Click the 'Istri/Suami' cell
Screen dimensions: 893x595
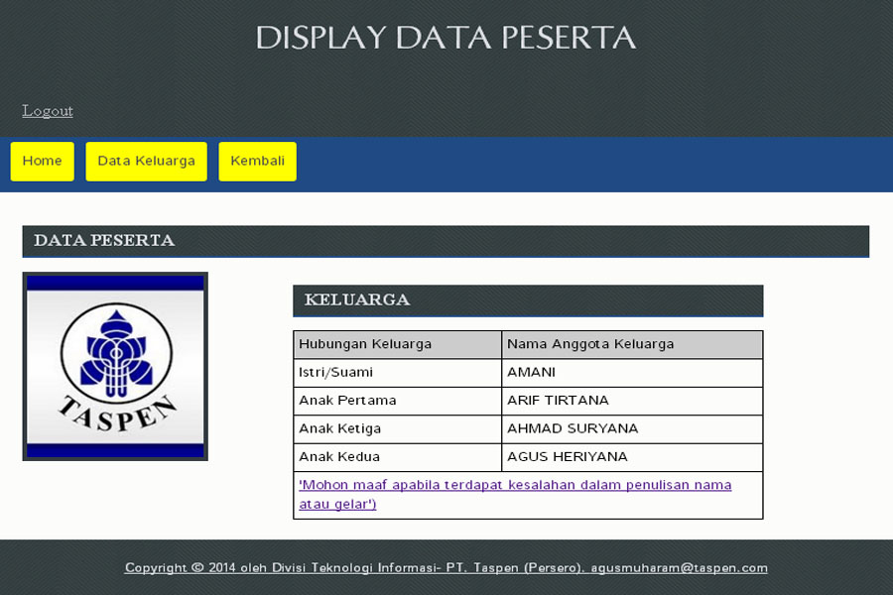click(x=398, y=373)
